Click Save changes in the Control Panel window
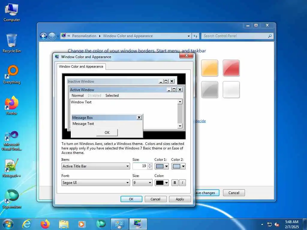The width and height of the screenshot is (307, 230). pos(207,193)
